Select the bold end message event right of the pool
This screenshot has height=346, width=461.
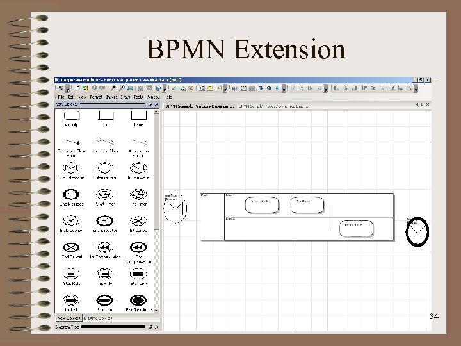coord(417,231)
